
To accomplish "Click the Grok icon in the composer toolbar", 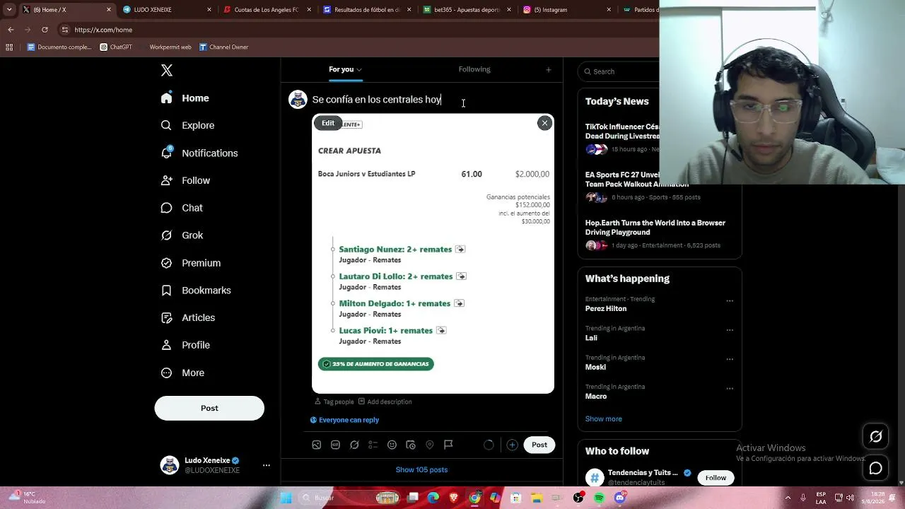I will 354,445.
